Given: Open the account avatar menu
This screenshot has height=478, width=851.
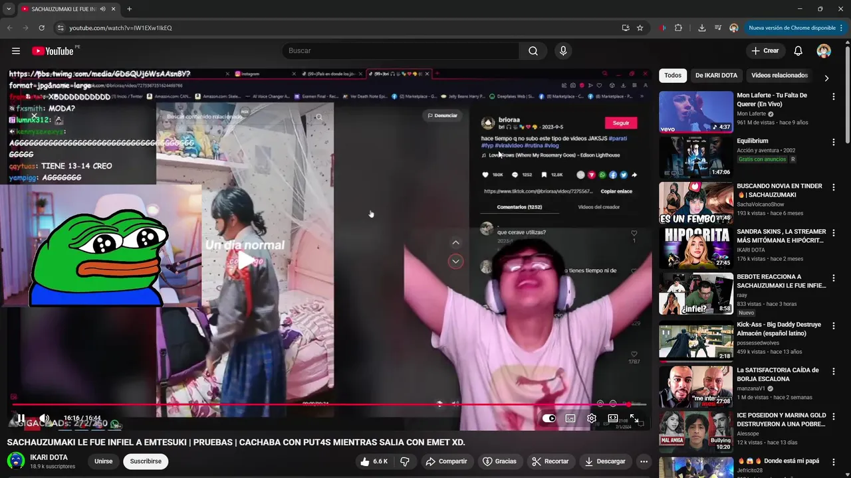Looking at the screenshot, I should (x=824, y=51).
